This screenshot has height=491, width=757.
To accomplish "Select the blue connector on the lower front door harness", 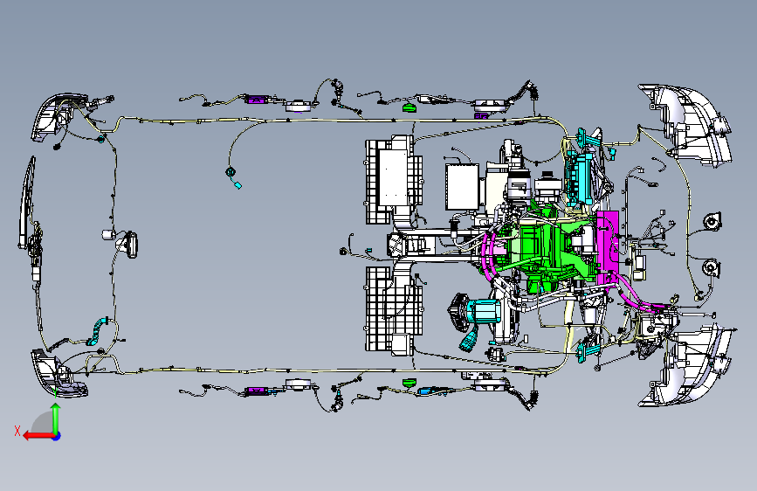I will (426, 391).
